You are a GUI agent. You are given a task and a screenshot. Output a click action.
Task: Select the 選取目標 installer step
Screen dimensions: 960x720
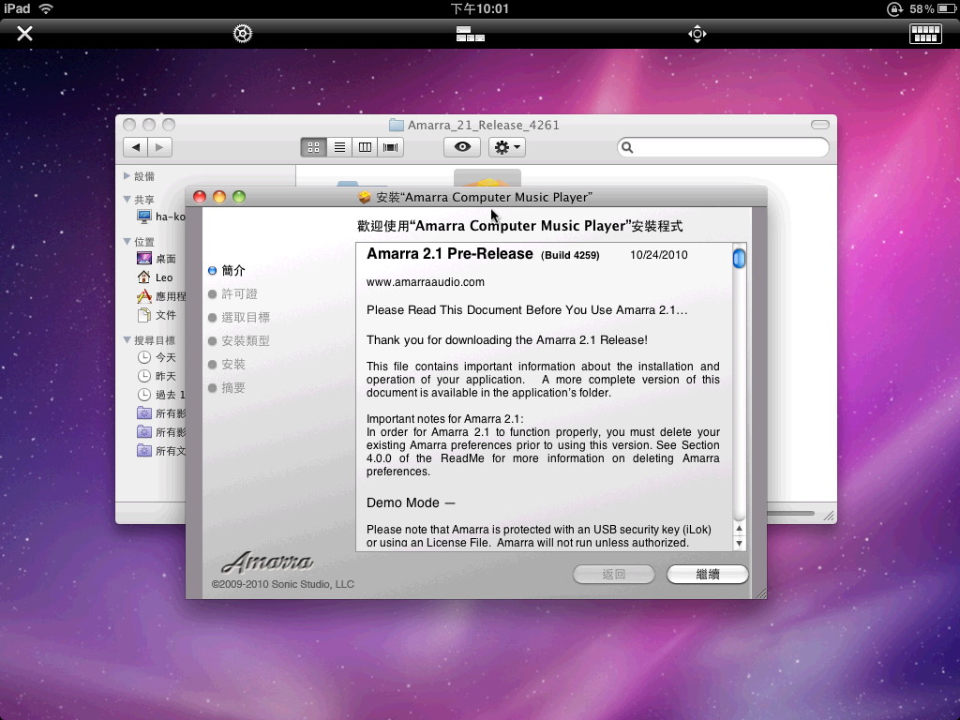point(239,317)
